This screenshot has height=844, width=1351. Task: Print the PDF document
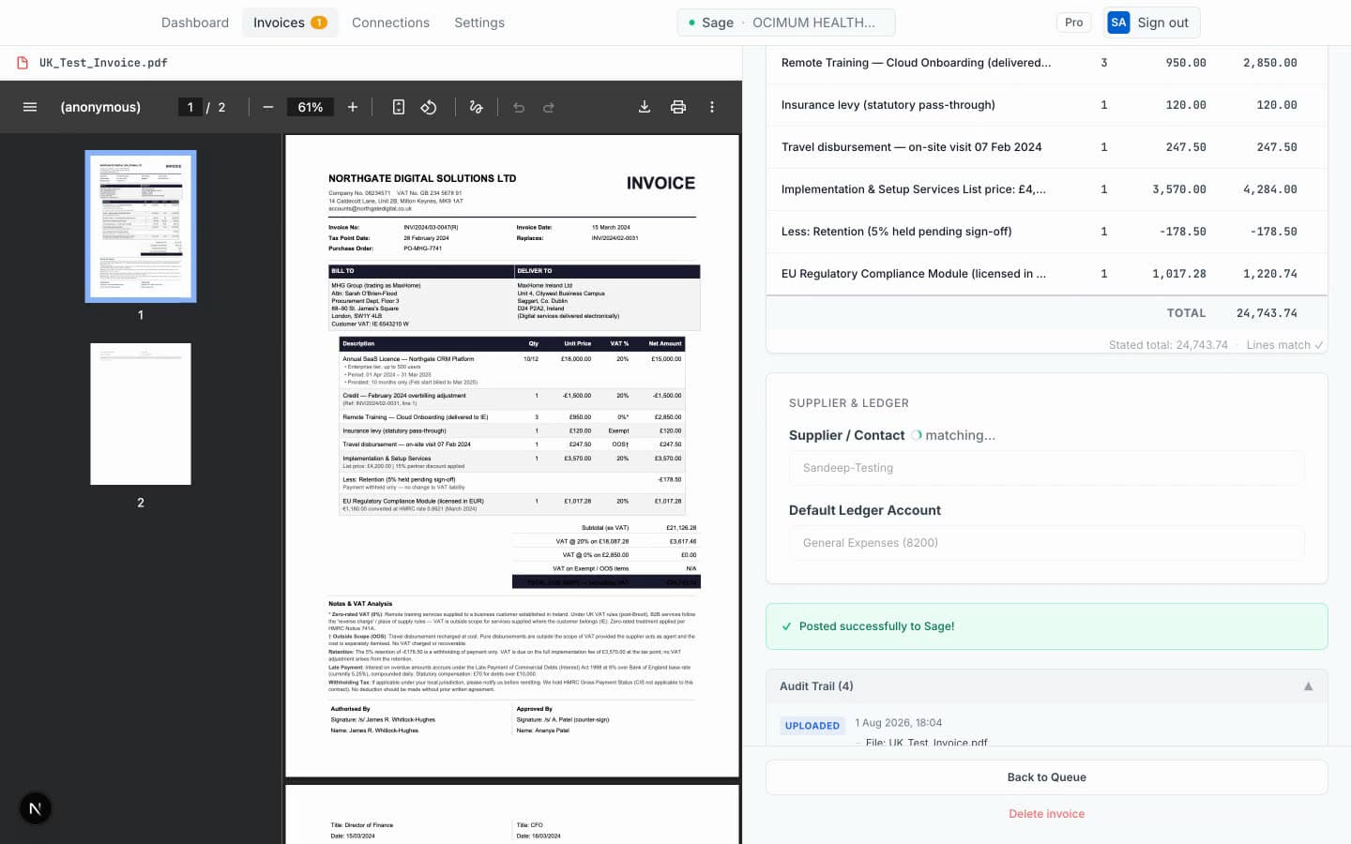[678, 107]
